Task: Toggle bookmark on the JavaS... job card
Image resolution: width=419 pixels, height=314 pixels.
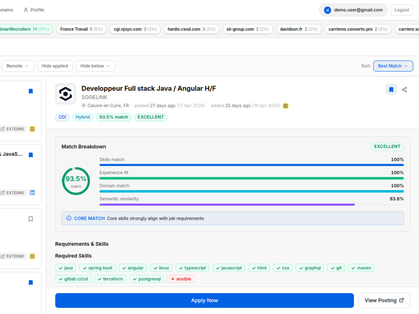Action: [x=31, y=155]
